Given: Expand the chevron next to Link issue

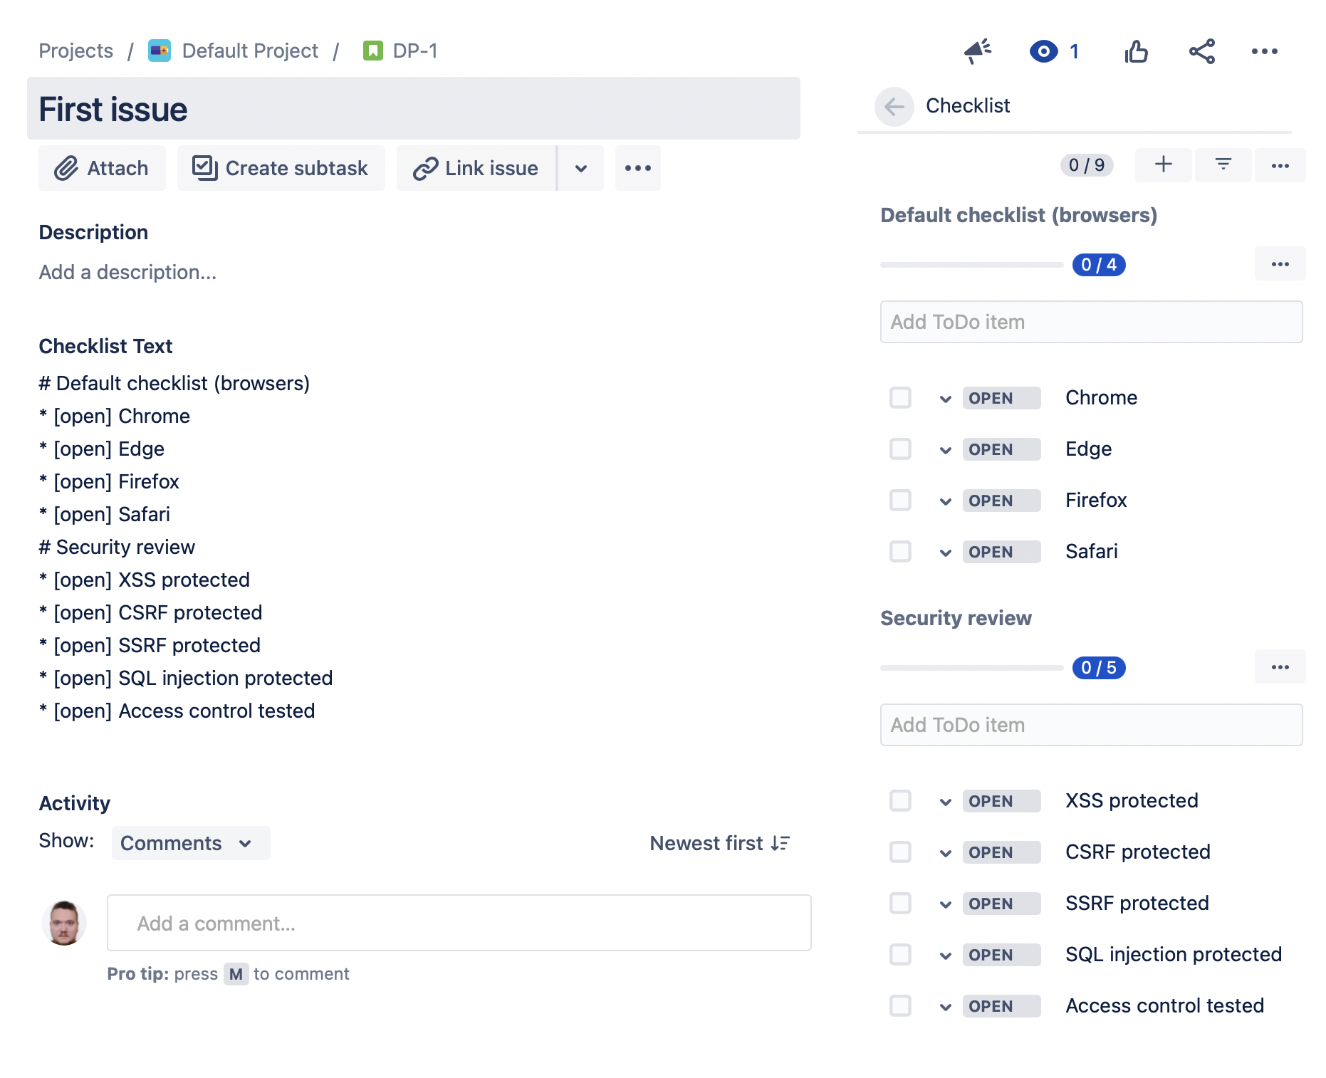Looking at the screenshot, I should tap(580, 168).
